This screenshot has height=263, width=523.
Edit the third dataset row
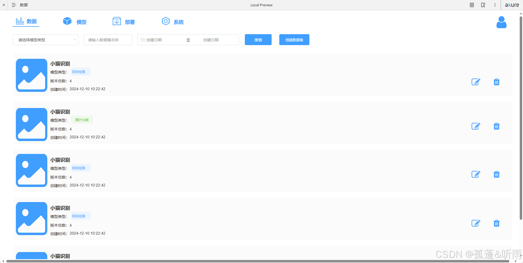point(476,174)
